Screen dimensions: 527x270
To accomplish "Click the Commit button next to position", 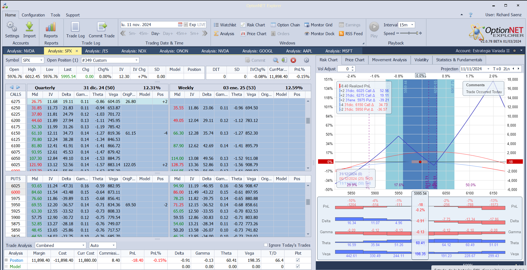I will coord(255,60).
